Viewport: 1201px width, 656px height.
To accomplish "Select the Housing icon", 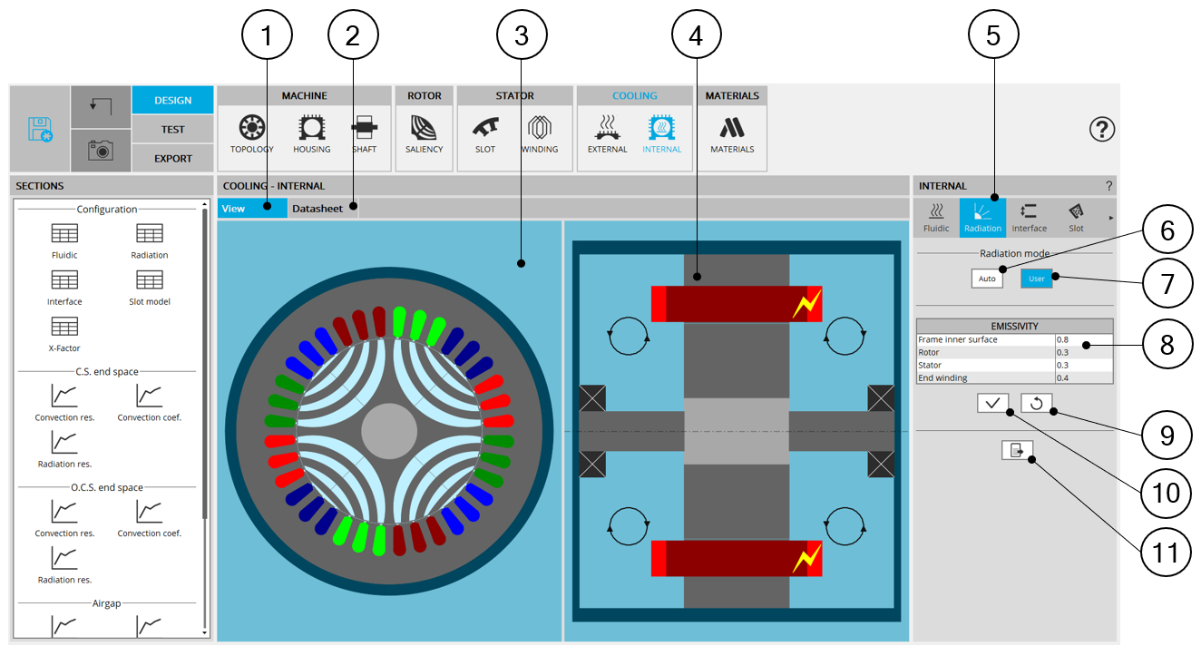I will click(x=311, y=134).
